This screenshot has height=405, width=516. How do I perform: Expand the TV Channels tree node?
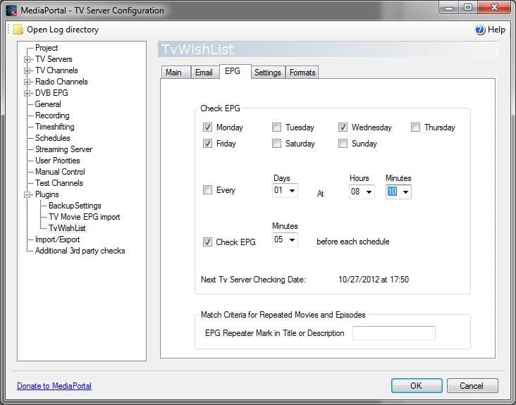[x=27, y=70]
